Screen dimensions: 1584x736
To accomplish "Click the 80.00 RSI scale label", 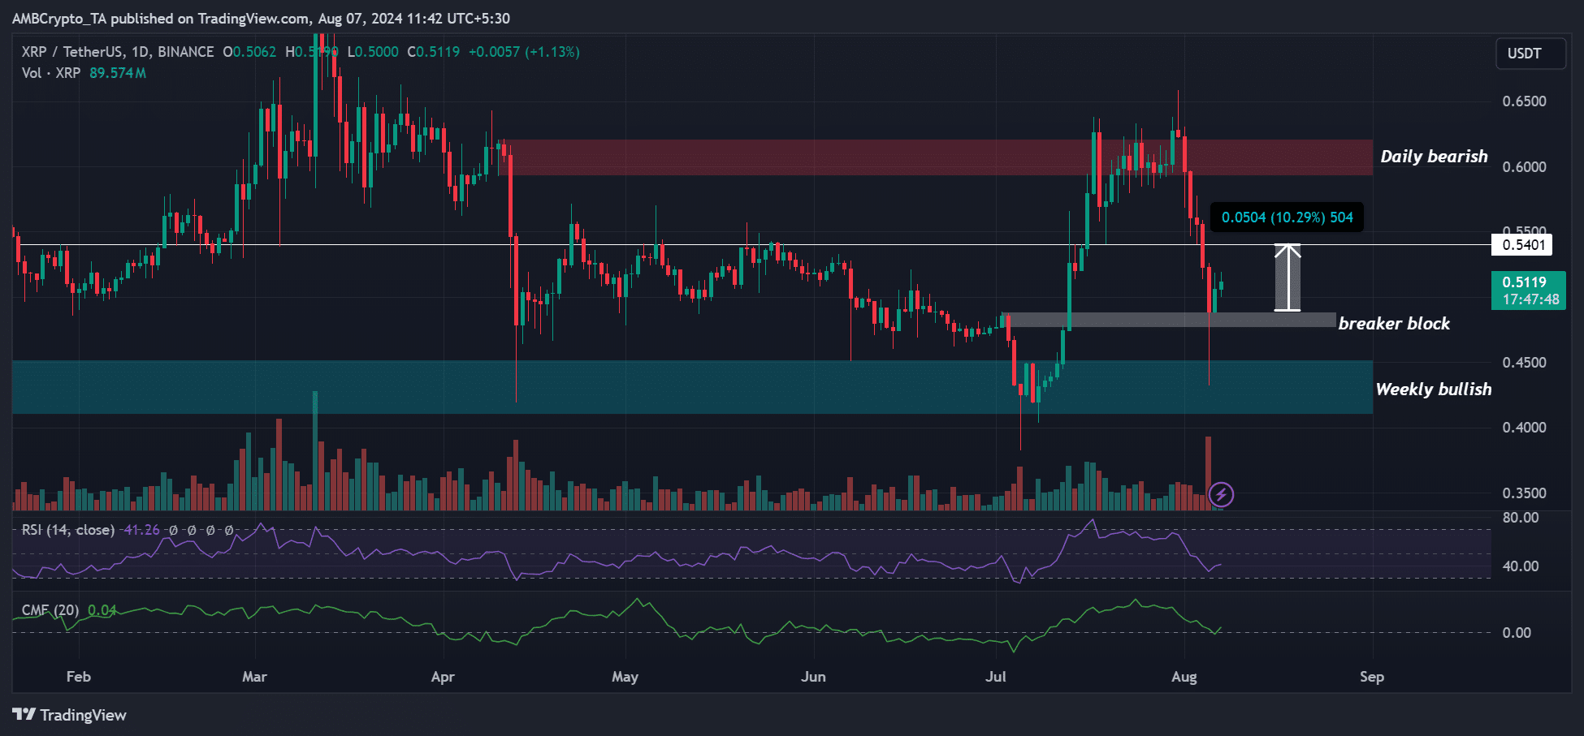I will coord(1520,518).
